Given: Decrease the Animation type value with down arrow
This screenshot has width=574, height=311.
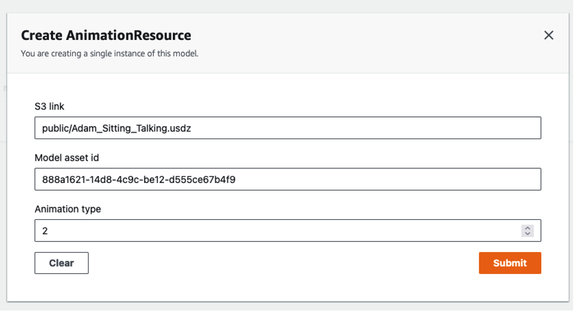Looking at the screenshot, I should coord(527,233).
